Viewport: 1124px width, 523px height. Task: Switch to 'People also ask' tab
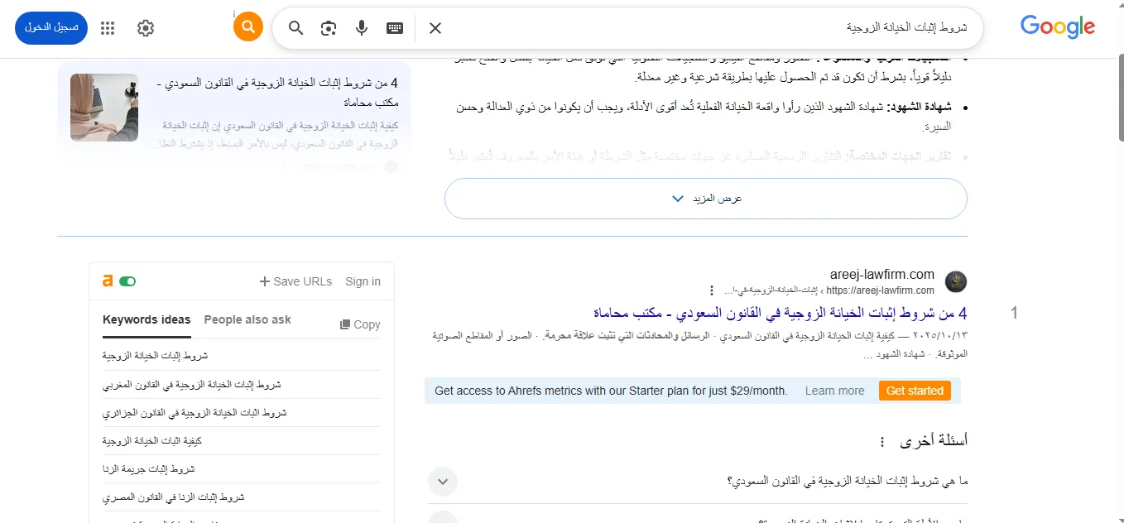point(247,319)
